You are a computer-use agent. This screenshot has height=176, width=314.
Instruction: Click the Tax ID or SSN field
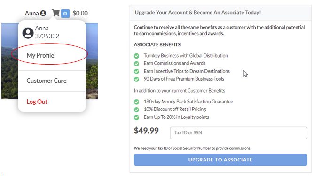238,133
